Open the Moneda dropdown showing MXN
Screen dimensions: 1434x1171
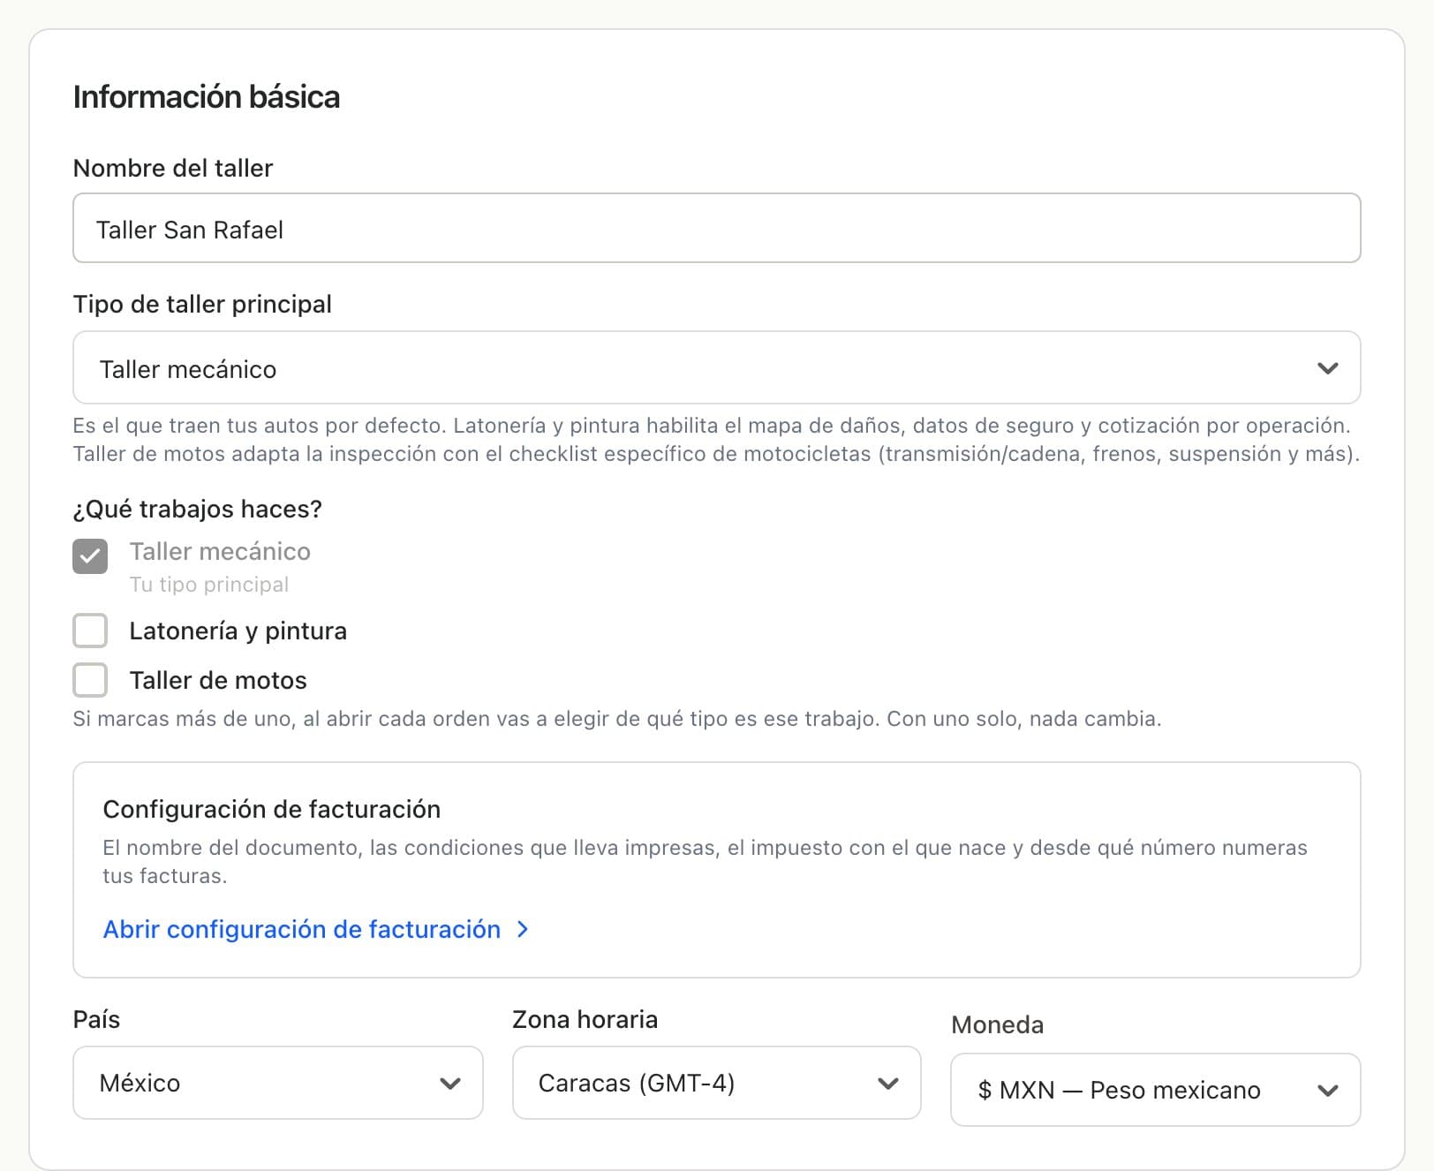click(1155, 1090)
